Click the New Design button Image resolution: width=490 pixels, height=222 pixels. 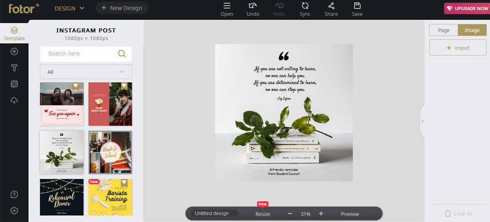click(122, 8)
